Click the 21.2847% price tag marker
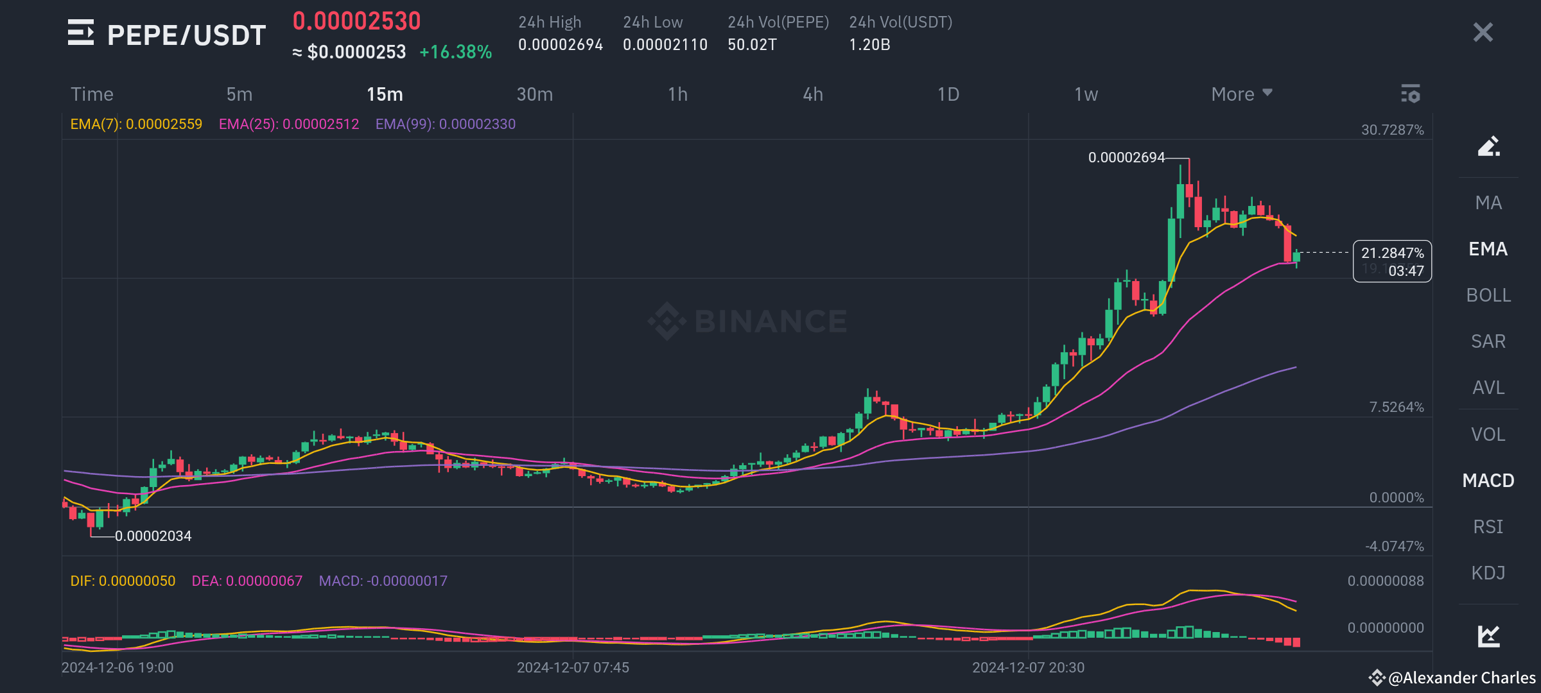The height and width of the screenshot is (693, 1541). (1391, 253)
